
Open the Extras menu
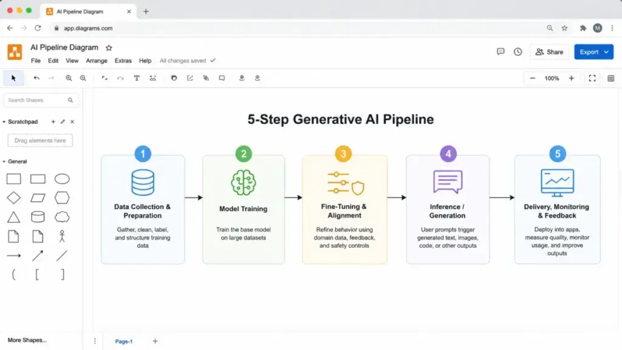point(123,61)
